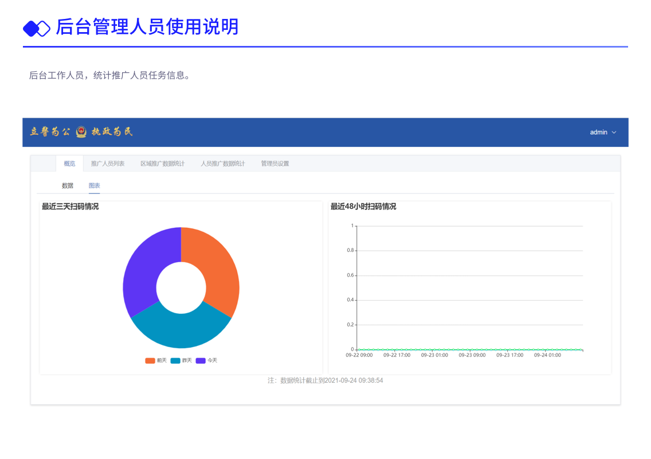Click the chevron next to admin

pyautogui.click(x=615, y=132)
